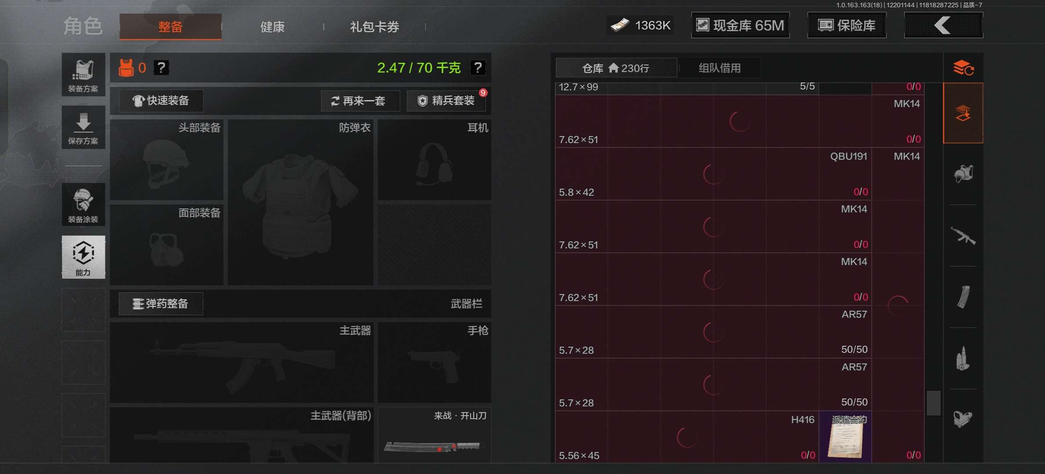The image size is (1045, 474).
Task: Click the 快速装备 quick equip button
Action: tap(161, 101)
